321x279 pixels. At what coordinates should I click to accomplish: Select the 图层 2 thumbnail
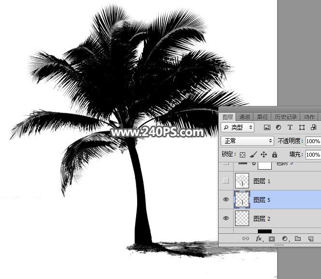pos(242,218)
